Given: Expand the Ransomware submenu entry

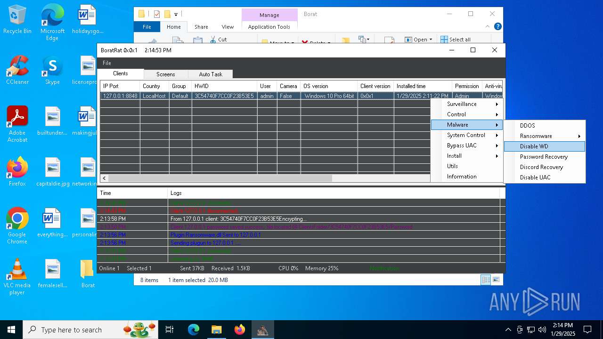Looking at the screenshot, I should click(545, 136).
